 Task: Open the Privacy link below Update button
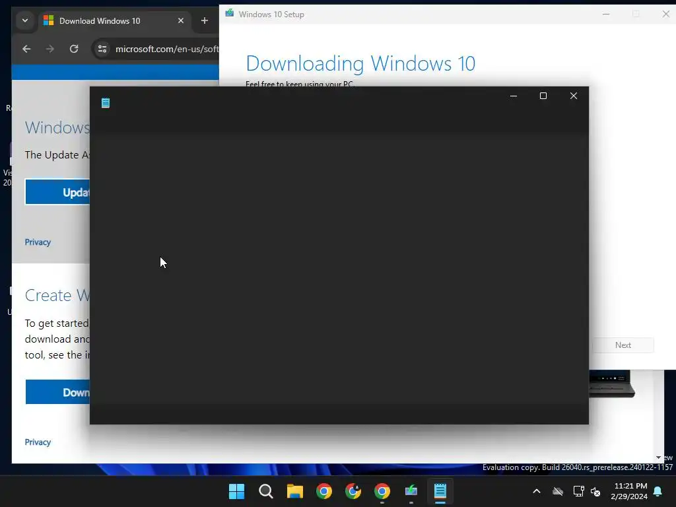coord(38,242)
